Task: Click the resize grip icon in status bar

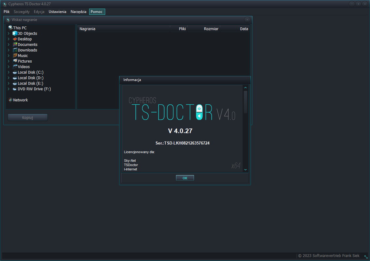Action: pyautogui.click(x=366, y=257)
